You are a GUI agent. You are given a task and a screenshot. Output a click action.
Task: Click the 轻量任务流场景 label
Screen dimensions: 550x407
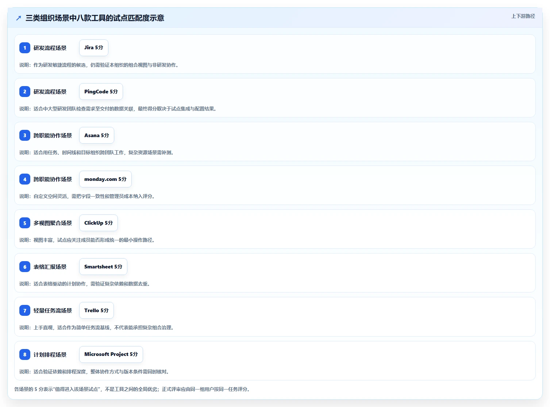tap(53, 310)
